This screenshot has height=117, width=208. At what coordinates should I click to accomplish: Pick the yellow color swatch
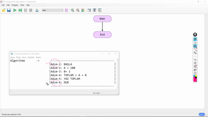pyautogui.click(x=196, y=76)
